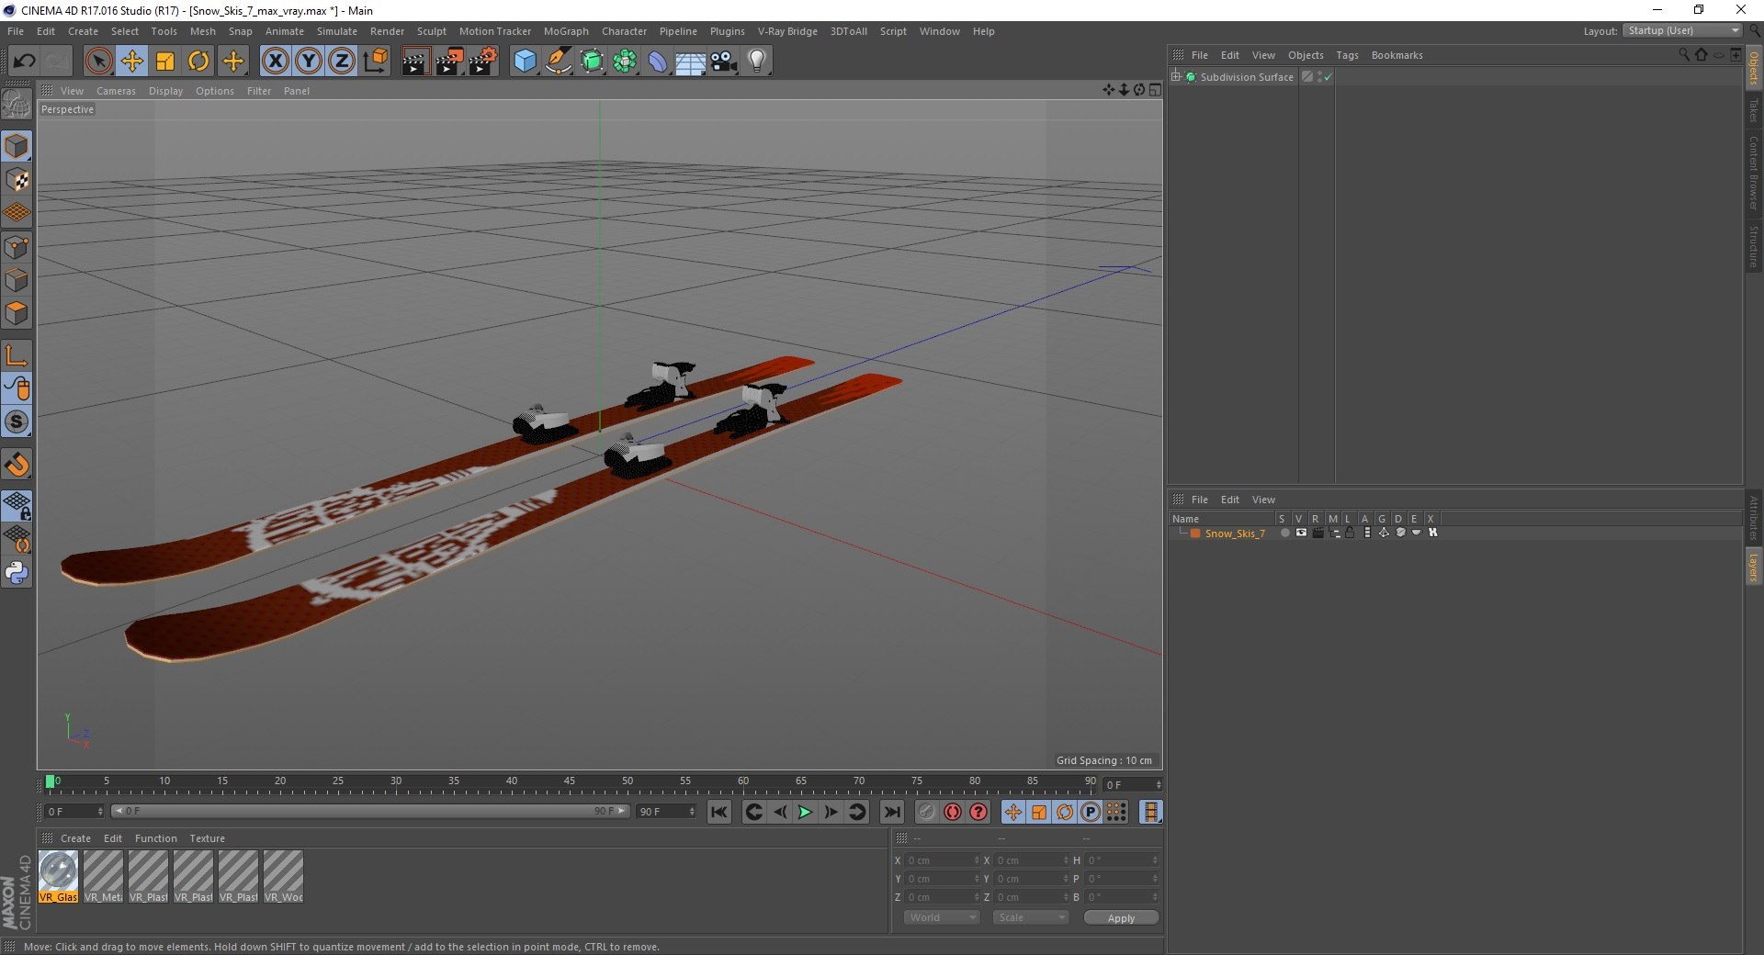The width and height of the screenshot is (1764, 955).
Task: Select the Live Selection tool
Action: point(98,62)
